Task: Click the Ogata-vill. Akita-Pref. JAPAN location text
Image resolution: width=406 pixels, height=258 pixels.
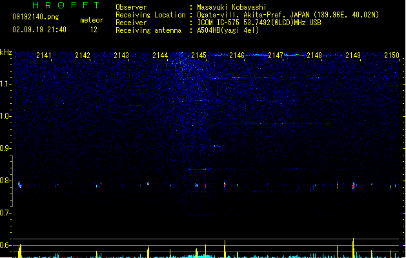Action: click(288, 15)
